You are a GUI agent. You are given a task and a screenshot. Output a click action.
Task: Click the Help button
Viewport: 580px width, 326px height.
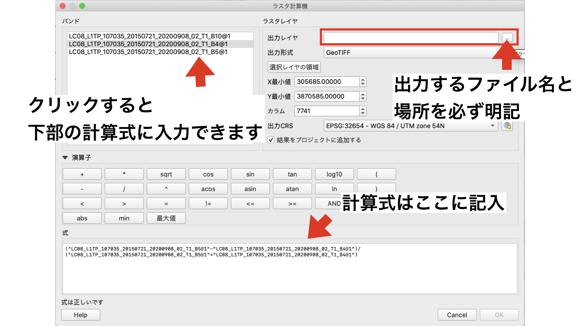tap(81, 315)
